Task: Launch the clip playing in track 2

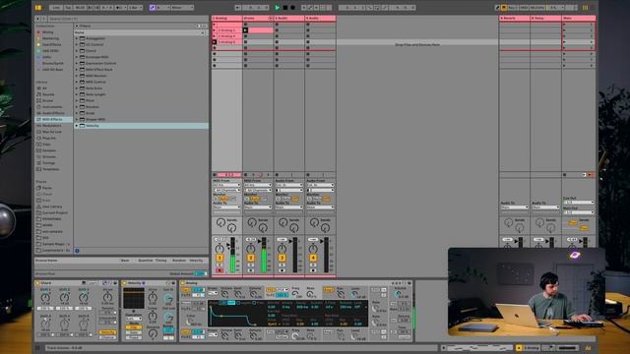Action: 245,30
